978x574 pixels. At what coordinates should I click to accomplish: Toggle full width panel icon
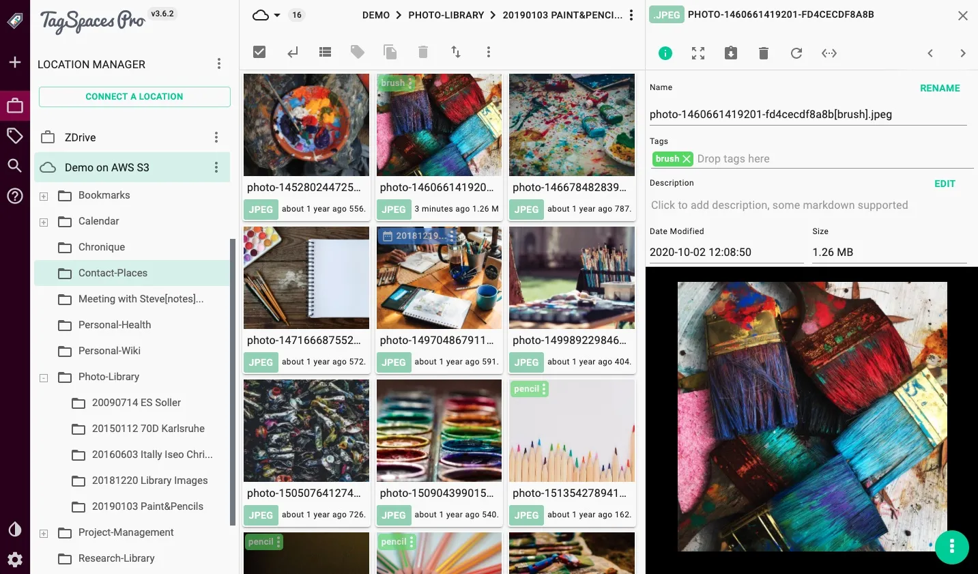pyautogui.click(x=829, y=53)
